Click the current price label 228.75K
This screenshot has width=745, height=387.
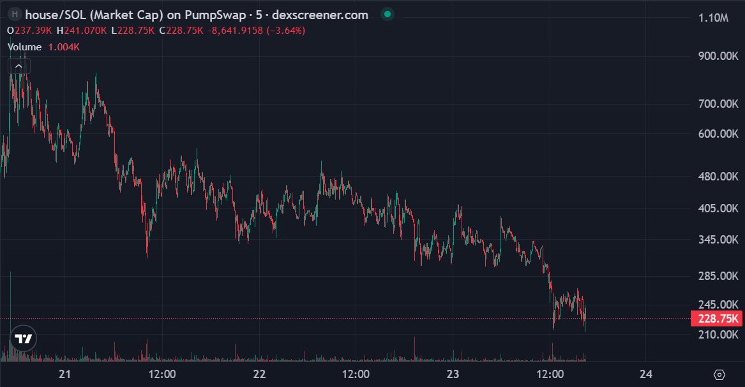716,319
